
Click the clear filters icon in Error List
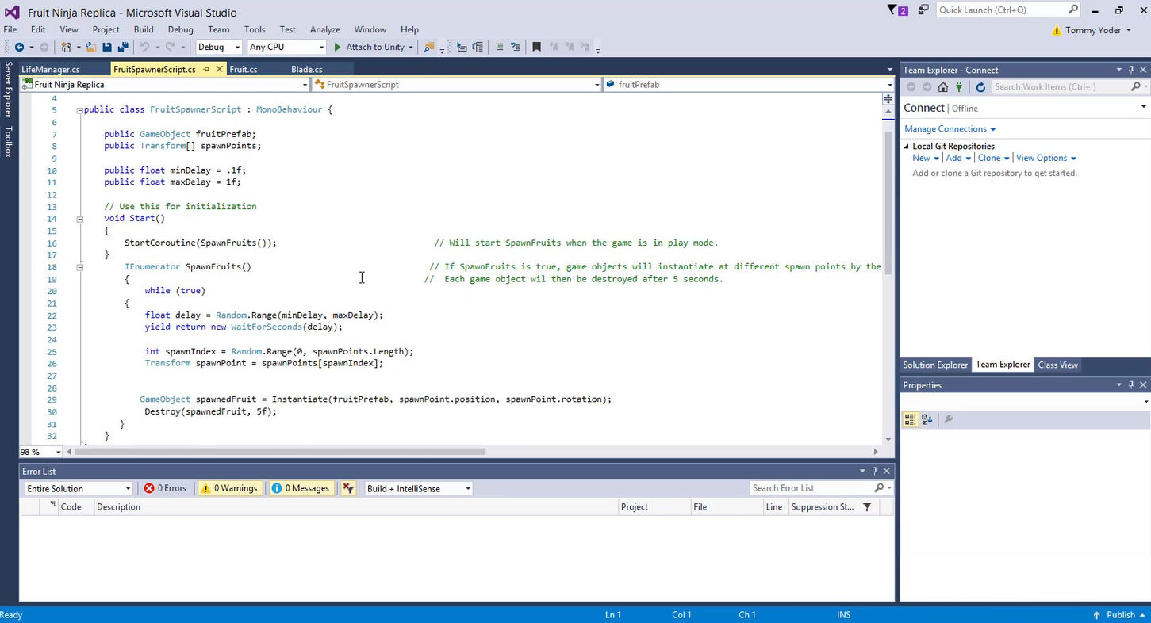348,488
